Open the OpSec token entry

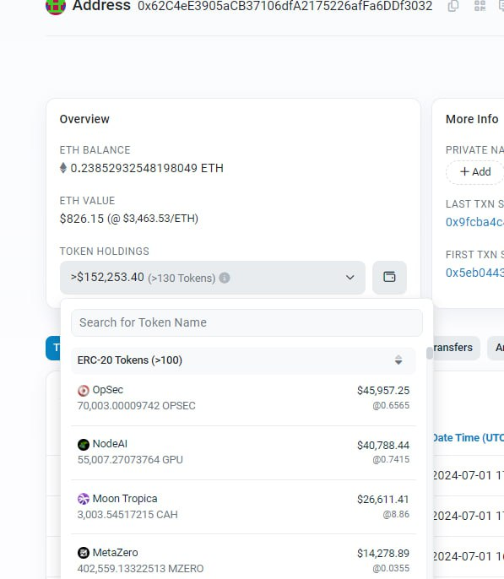point(243,398)
